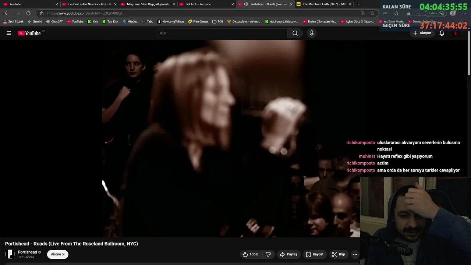
Task: Close the Ceddin Deden tab
Action: pyautogui.click(x=115, y=4)
